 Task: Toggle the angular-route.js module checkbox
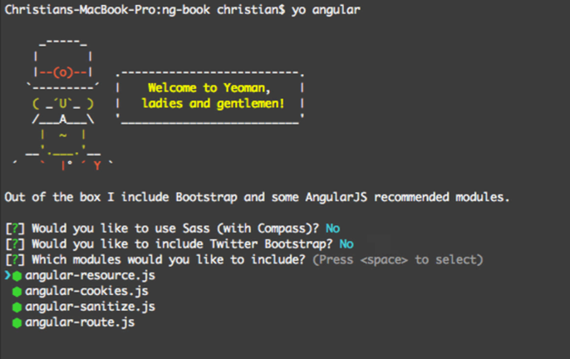click(x=17, y=323)
